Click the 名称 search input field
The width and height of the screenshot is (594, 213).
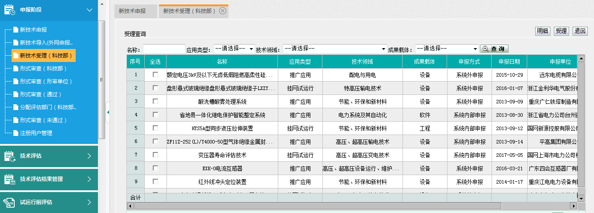tap(164, 49)
